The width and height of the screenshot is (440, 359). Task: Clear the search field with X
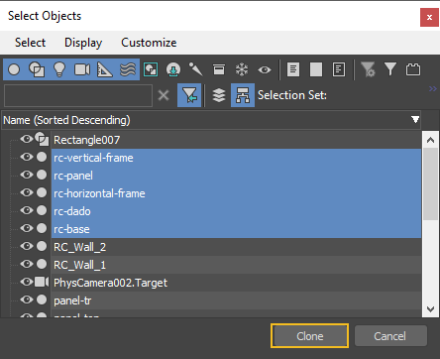[x=164, y=95]
